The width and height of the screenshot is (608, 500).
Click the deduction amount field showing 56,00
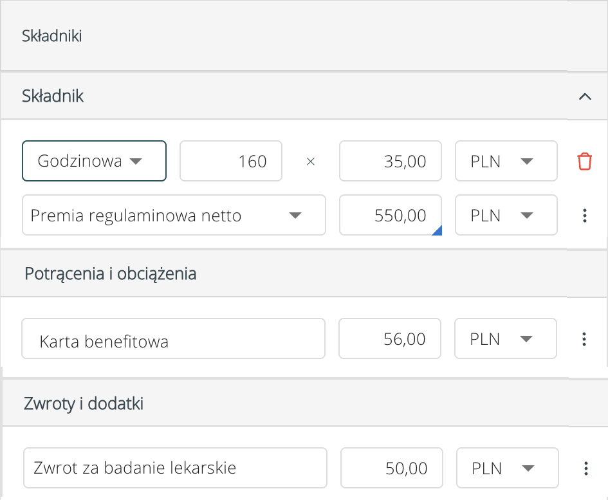389,339
